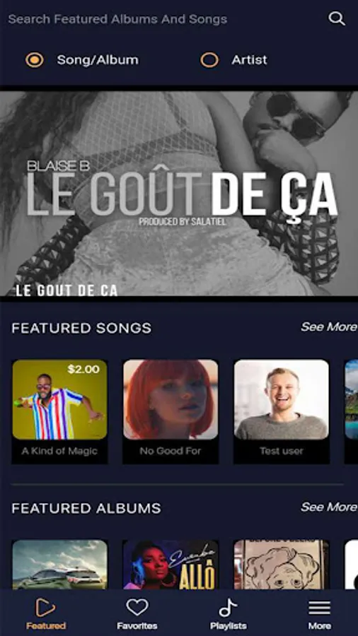Open the Le Gout De Ca banner

pos(179,194)
